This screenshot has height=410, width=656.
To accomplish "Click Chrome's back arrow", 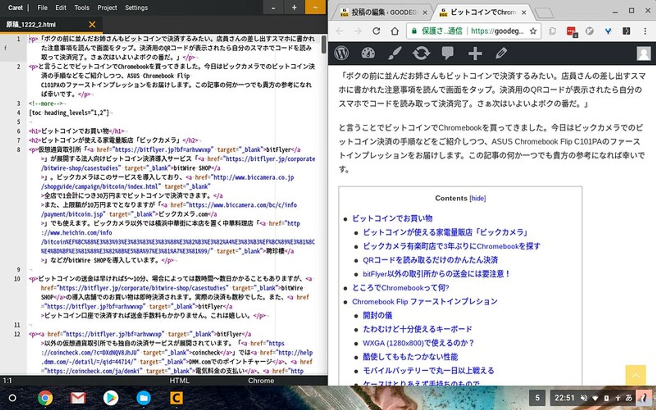I will click(x=339, y=31).
